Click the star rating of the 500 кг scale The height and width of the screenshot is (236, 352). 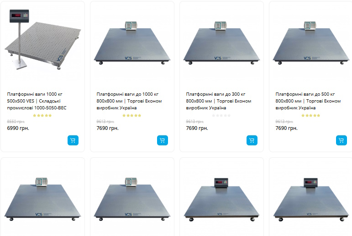pos(311,115)
